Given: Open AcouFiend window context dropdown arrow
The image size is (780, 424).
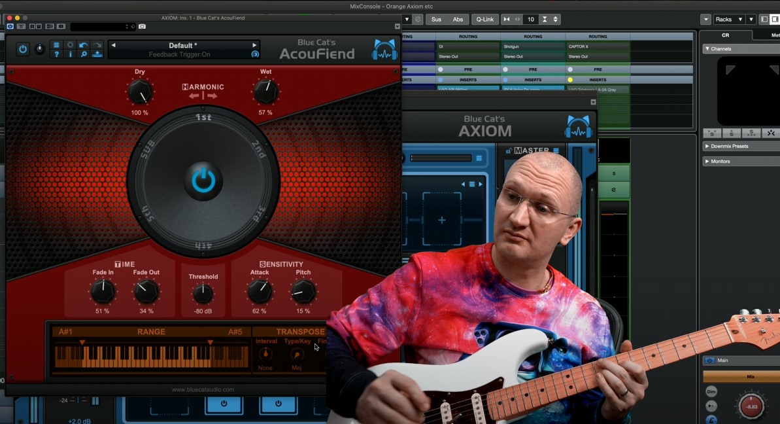Looking at the screenshot, I should coord(397,26).
